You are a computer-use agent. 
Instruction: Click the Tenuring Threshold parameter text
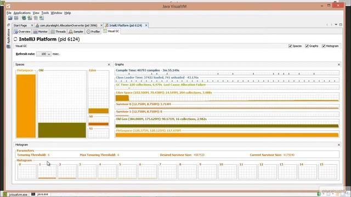tap(33, 155)
